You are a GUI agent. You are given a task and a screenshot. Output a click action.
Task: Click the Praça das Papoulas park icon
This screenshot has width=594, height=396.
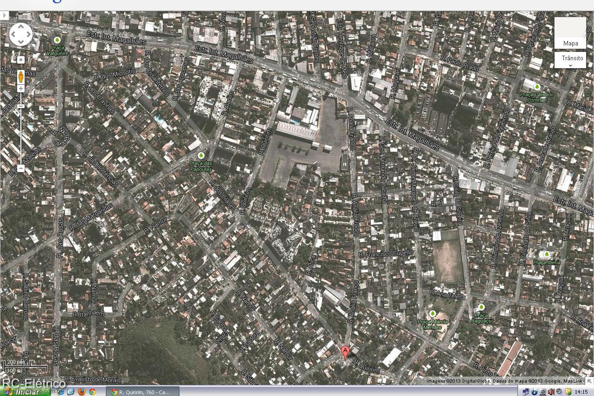[x=201, y=155]
